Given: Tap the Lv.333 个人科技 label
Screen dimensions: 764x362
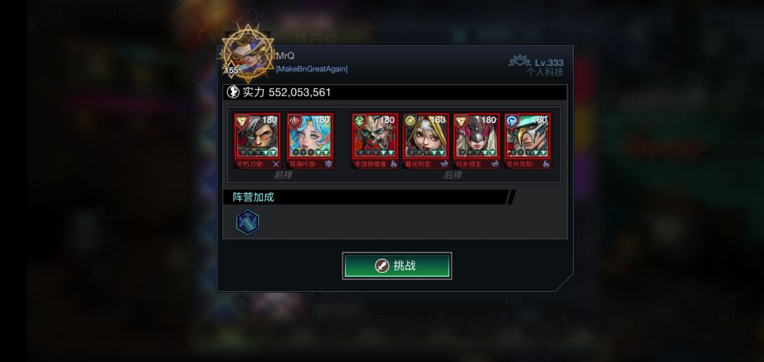Looking at the screenshot, I should (545, 67).
